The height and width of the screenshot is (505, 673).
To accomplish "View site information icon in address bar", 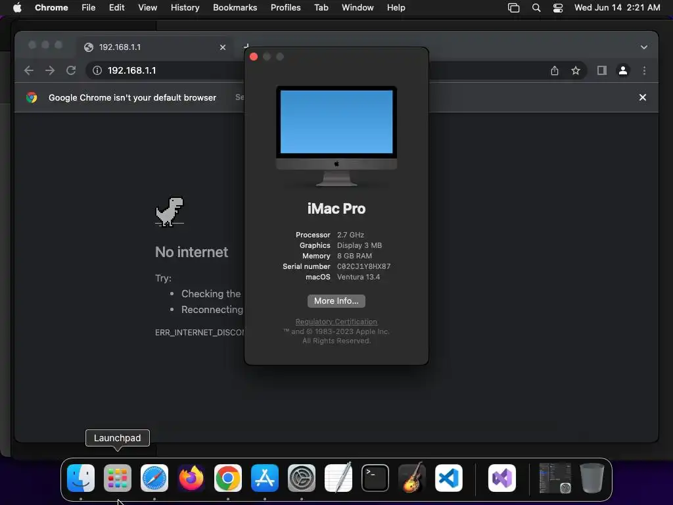I will [97, 70].
